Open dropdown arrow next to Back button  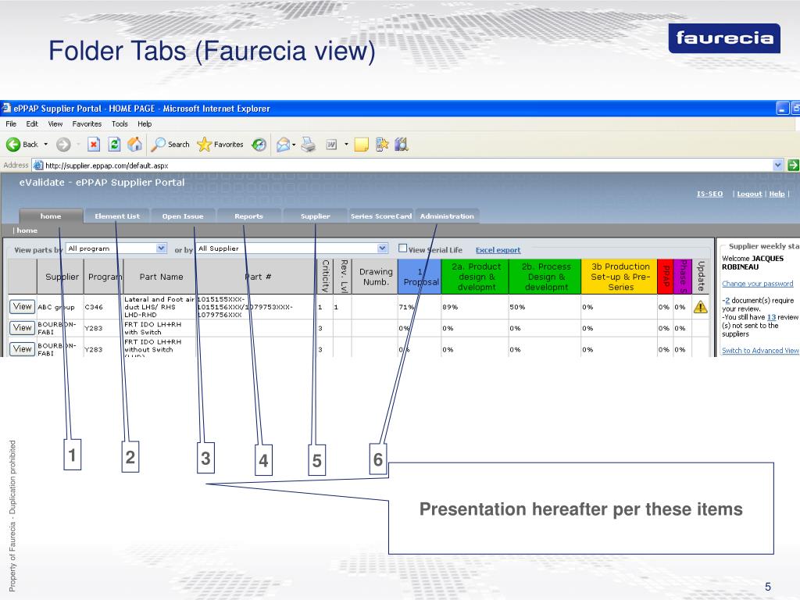tap(46, 145)
